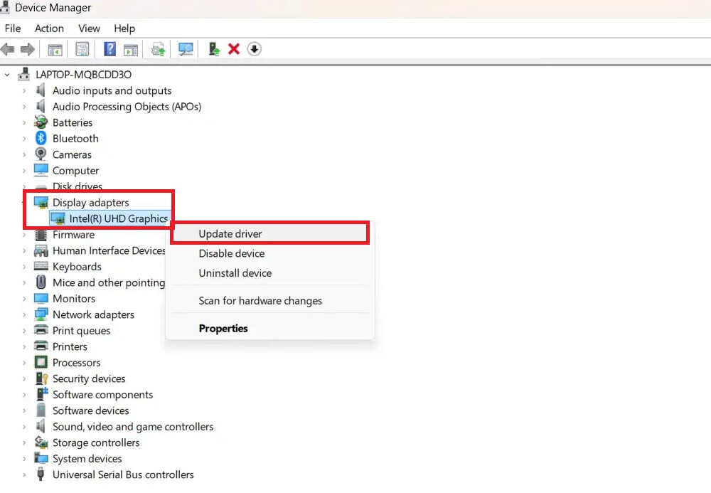This screenshot has width=711, height=493.
Task: Click the Scan for hardware changes monitor icon
Action: pos(186,49)
